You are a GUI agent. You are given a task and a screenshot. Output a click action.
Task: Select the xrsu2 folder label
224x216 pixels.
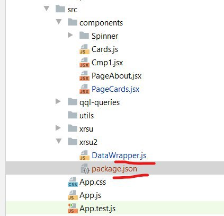88,142
